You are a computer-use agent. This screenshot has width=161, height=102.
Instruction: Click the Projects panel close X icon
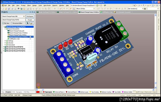coord(34,12)
